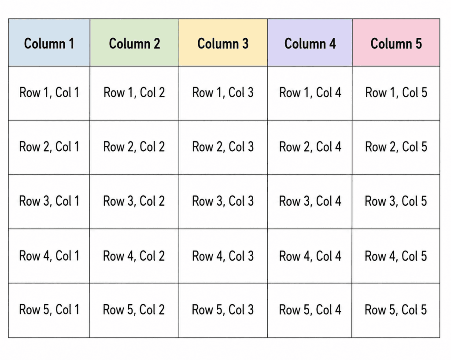
Task: Select cell Row 3, Col 1
Action: click(49, 201)
